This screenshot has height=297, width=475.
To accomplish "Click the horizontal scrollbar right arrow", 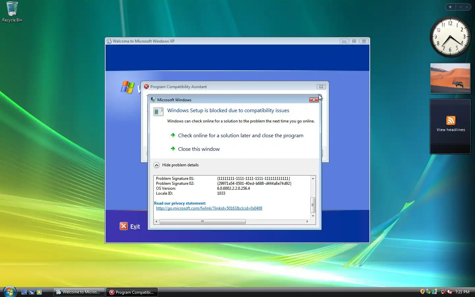I will [x=307, y=221].
